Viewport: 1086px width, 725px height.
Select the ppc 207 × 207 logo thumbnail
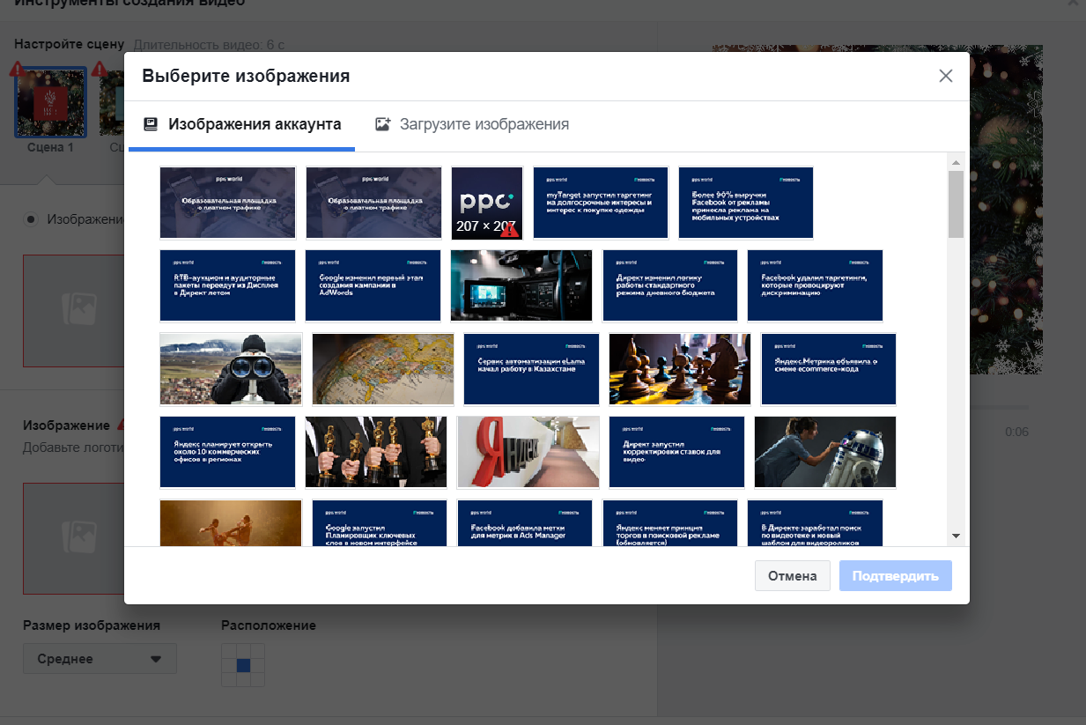(x=486, y=203)
